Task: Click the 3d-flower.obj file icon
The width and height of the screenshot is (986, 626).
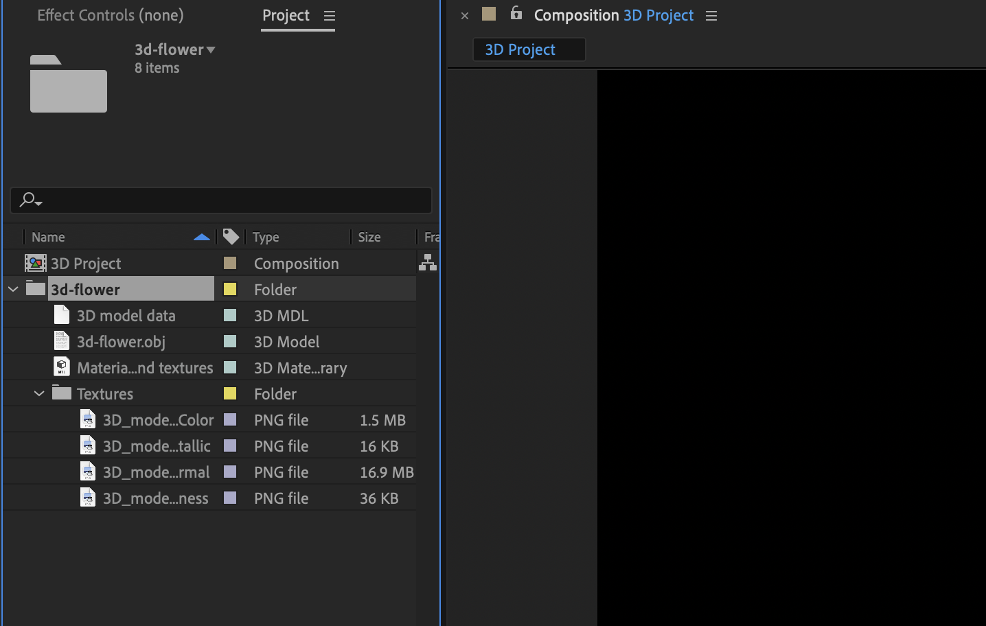Action: point(62,340)
